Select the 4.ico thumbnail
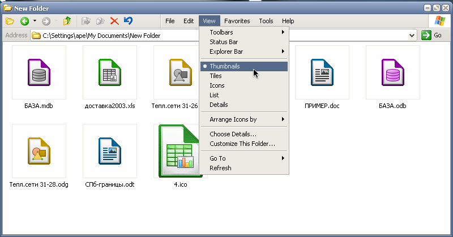The image size is (453, 237). (180, 151)
